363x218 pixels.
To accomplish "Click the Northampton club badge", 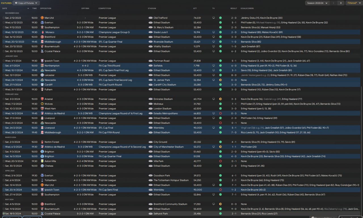I will tap(42, 66).
